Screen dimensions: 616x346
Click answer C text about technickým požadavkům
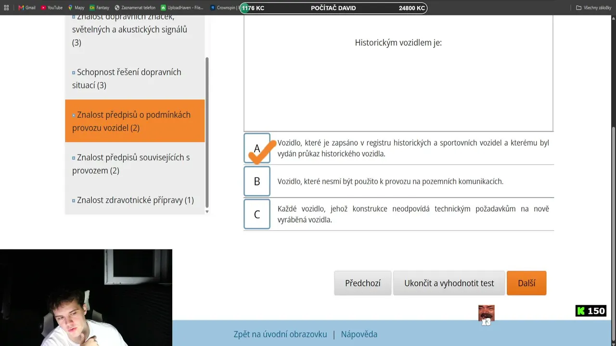[413, 214]
